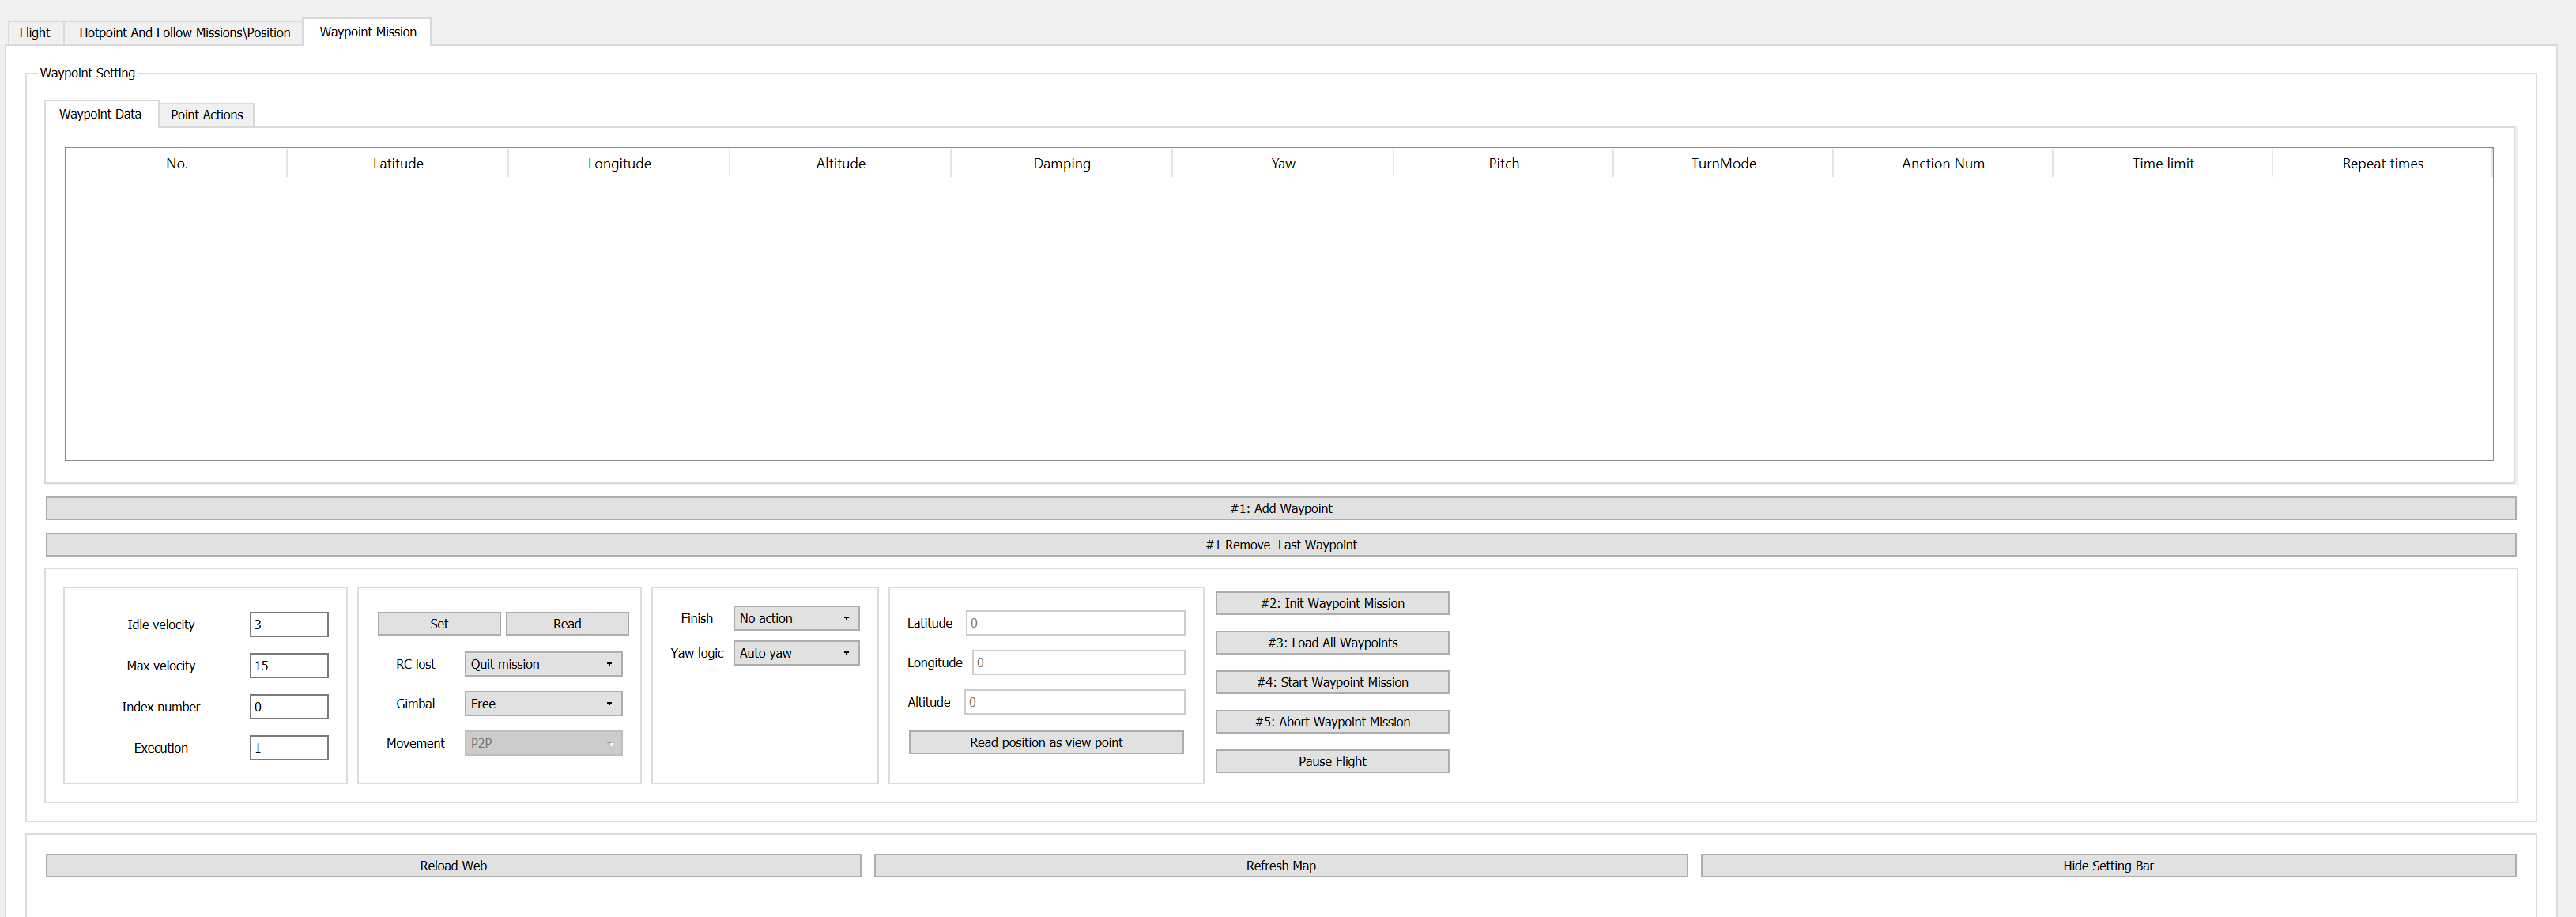The image size is (2576, 917).
Task: Click the Anction Num column header
Action: coord(1943,163)
